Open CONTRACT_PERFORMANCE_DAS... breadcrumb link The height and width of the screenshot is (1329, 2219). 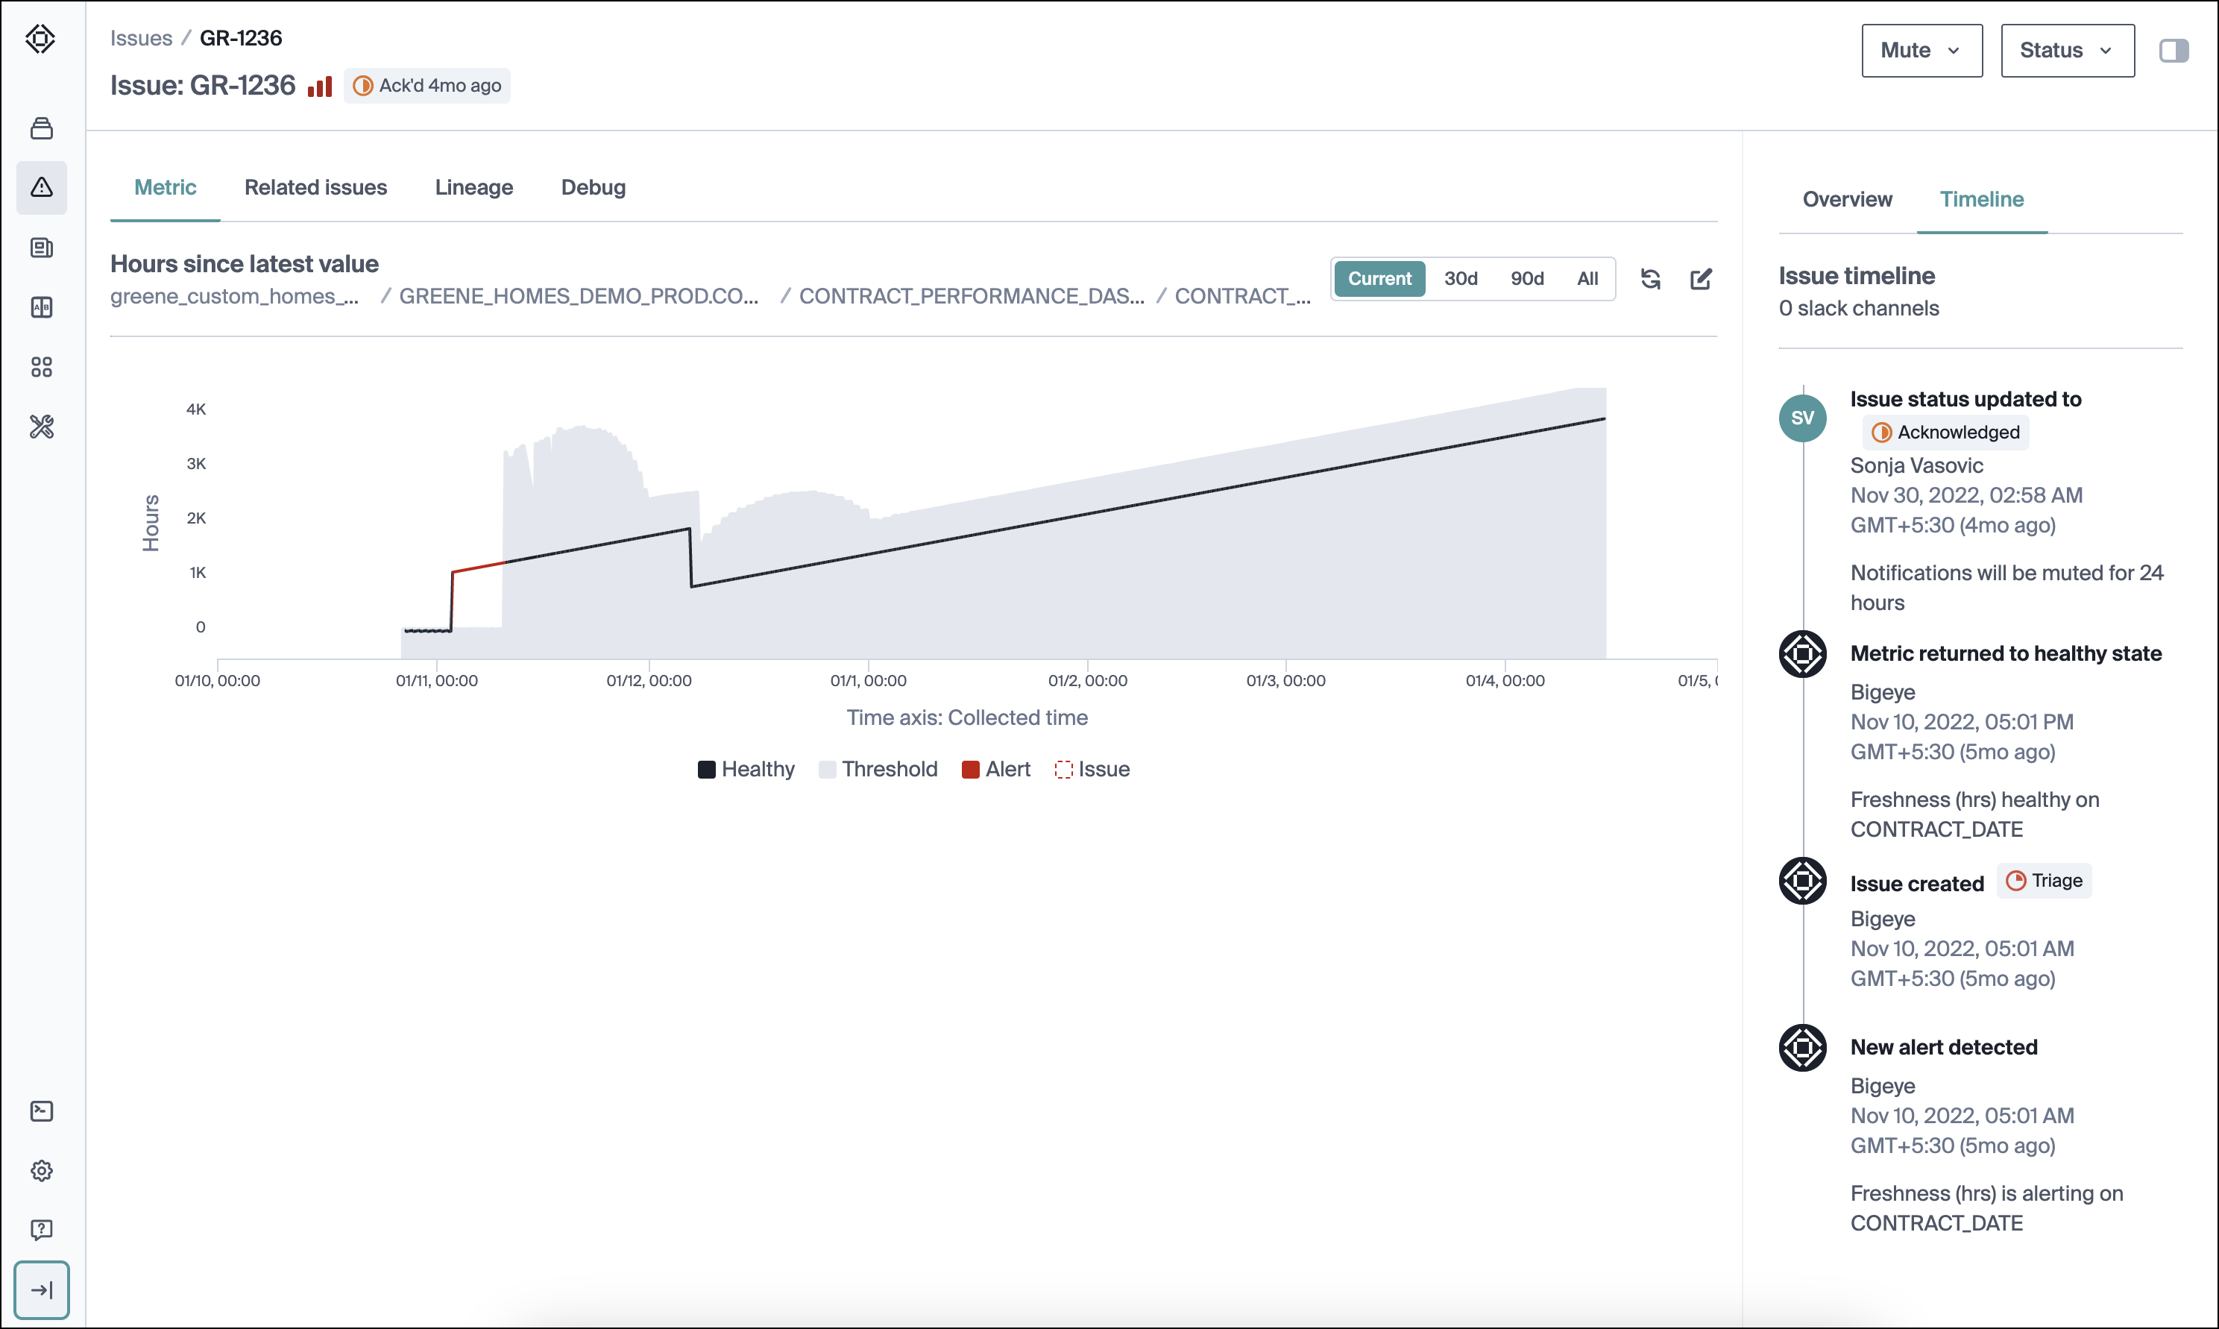tap(970, 296)
